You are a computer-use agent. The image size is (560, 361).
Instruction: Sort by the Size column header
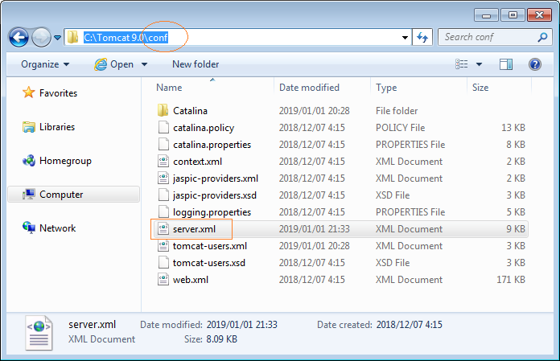(480, 88)
